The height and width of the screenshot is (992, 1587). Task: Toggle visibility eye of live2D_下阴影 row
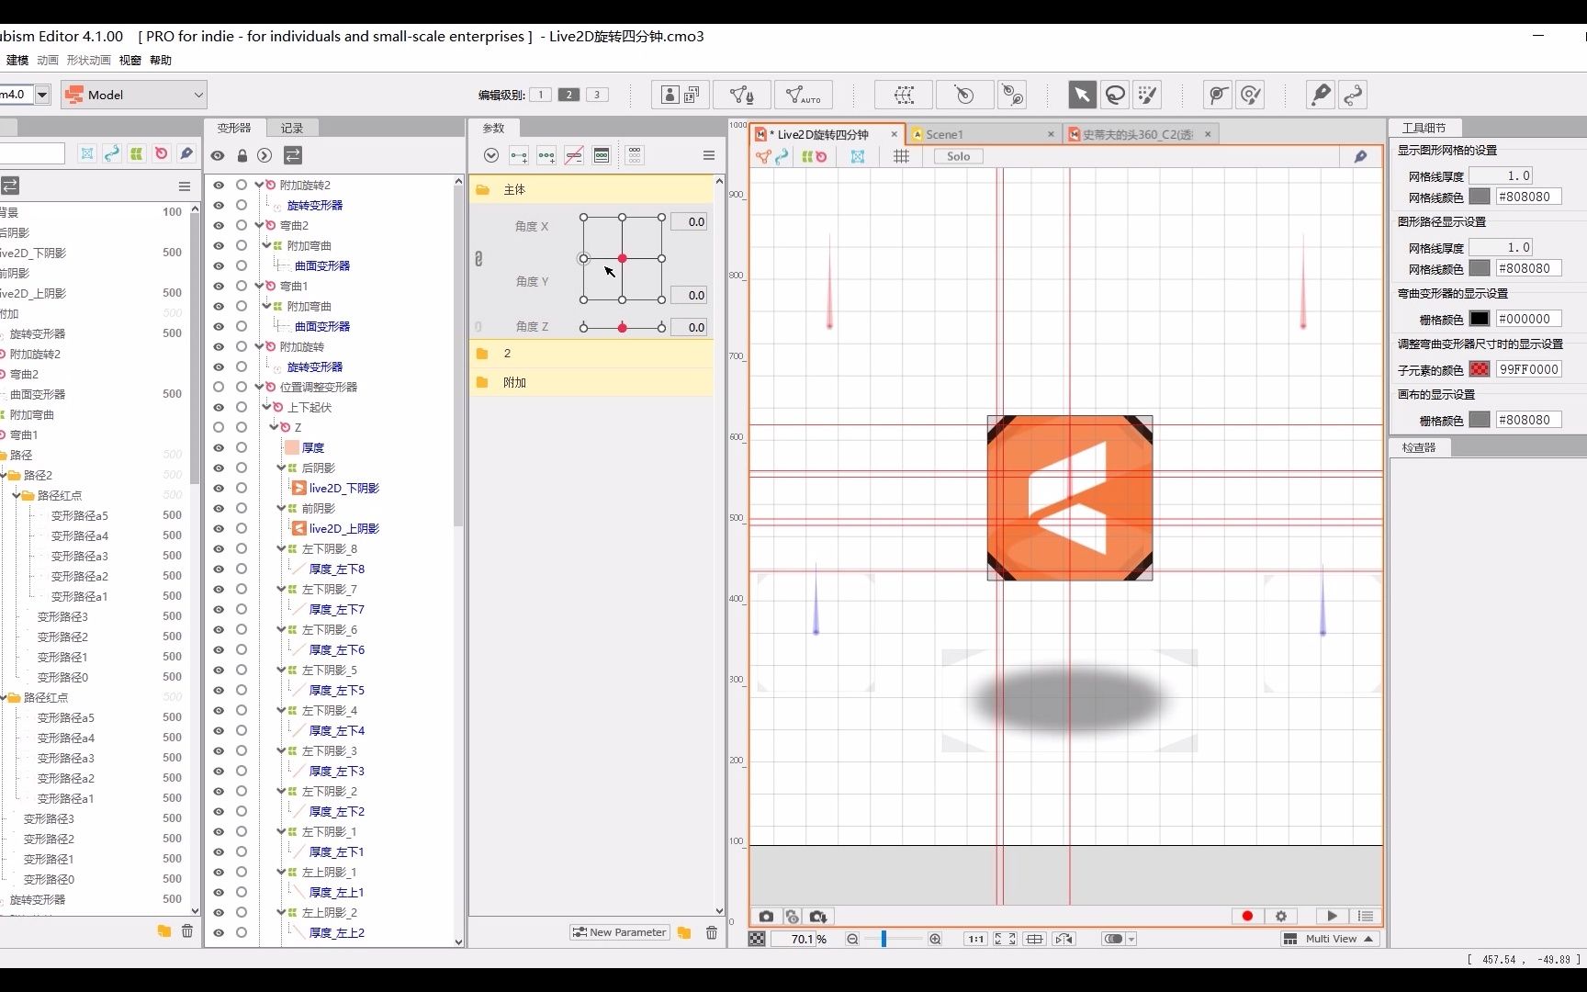(219, 488)
